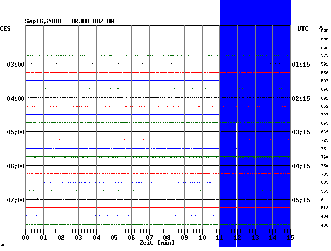Click the DC value 559
The height and width of the screenshot is (251, 331).
[x=325, y=191]
